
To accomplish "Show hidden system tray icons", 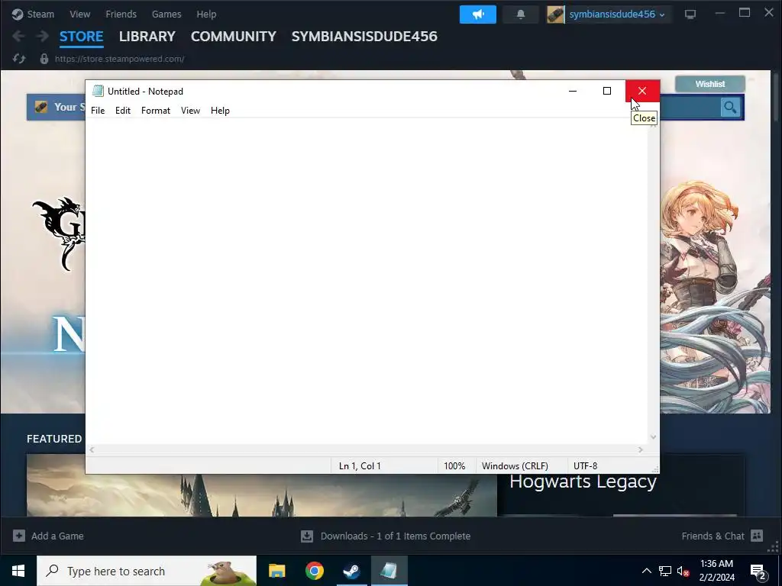I will (x=646, y=571).
